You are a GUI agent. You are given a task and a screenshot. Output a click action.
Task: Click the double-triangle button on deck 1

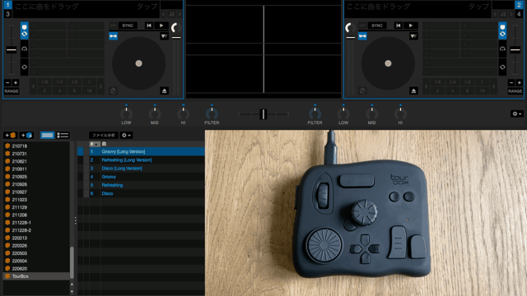tap(164, 36)
